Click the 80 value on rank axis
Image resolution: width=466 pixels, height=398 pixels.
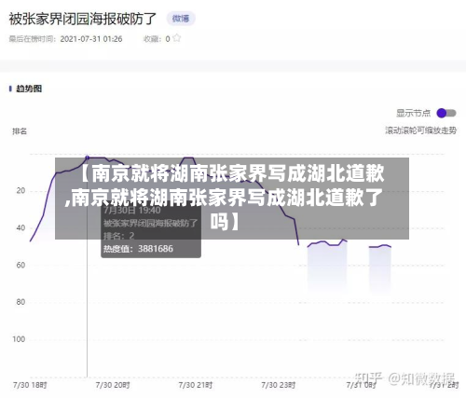[x=21, y=302]
